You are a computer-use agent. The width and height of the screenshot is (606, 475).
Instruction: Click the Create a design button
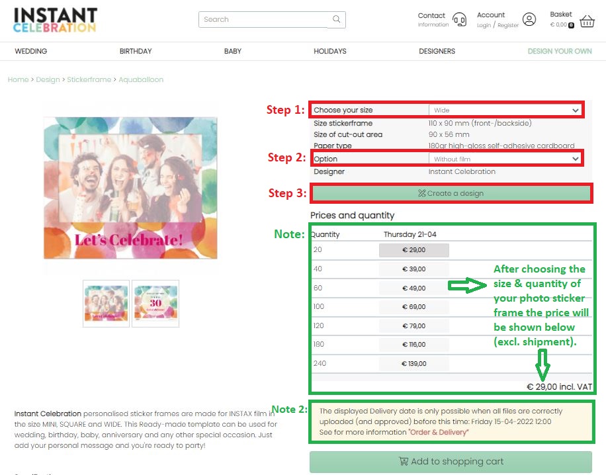click(451, 193)
